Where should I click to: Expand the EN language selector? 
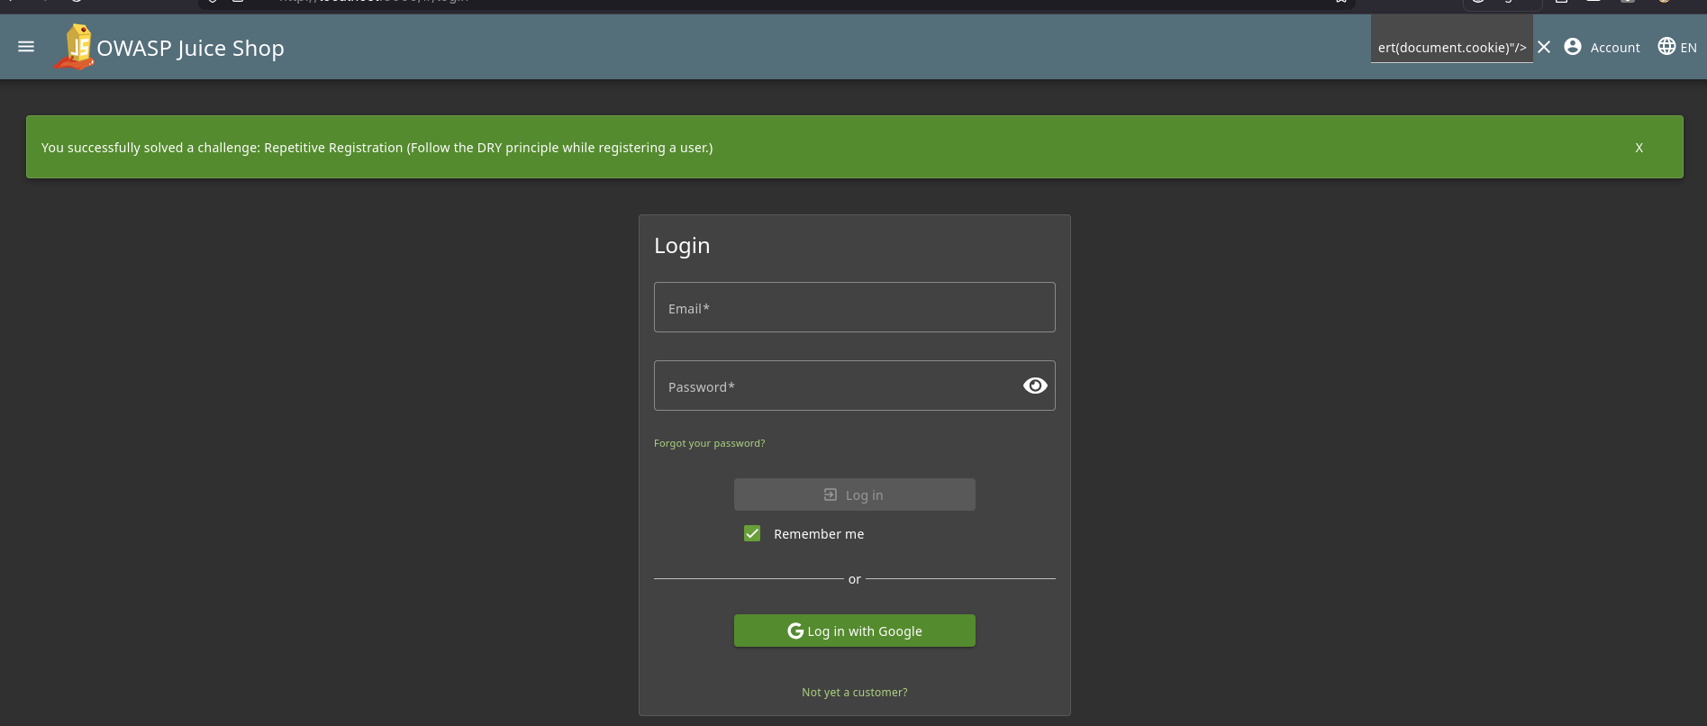click(1688, 48)
